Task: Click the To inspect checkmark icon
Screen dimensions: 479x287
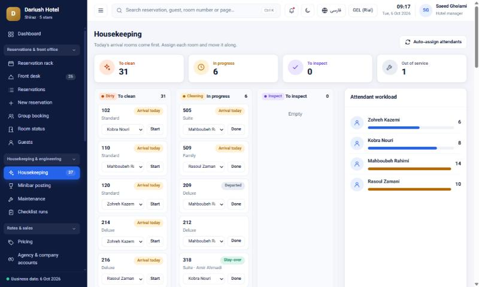Action: coord(295,67)
